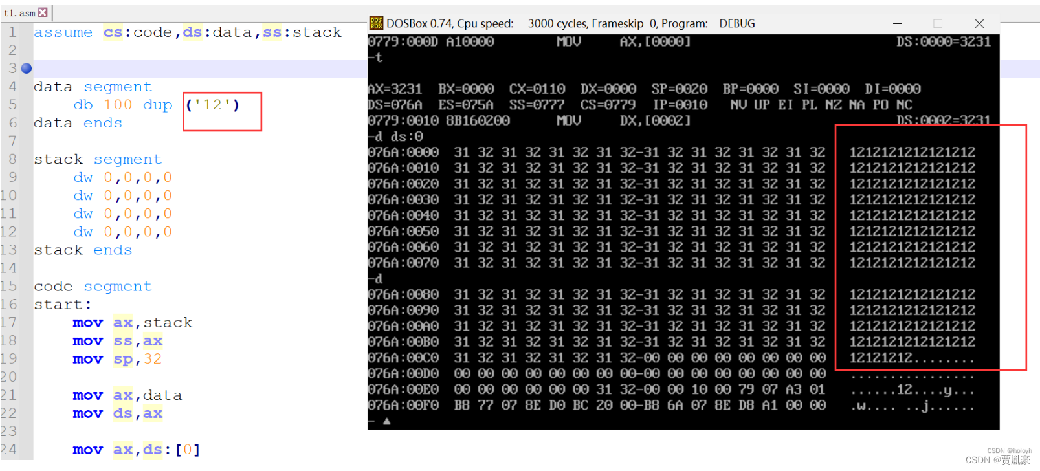
Task: Close the DOSBox window
Action: [x=979, y=23]
